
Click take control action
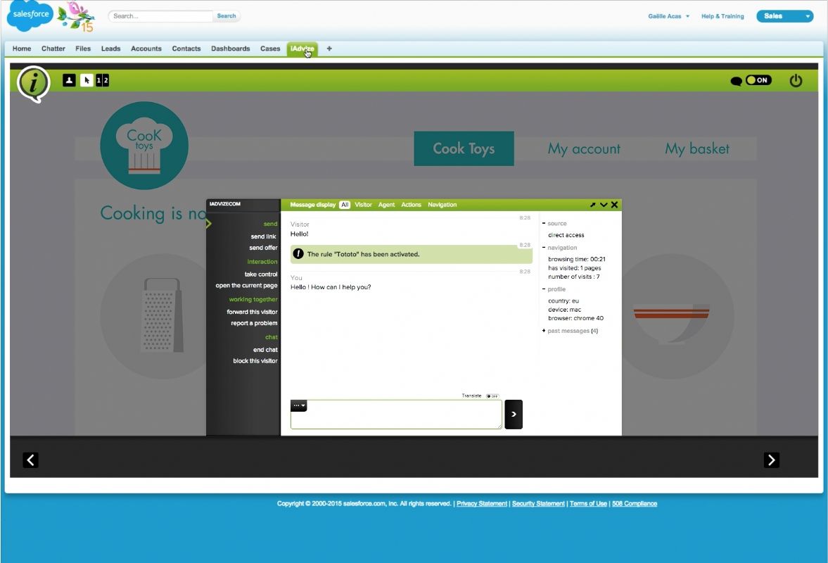(x=261, y=274)
